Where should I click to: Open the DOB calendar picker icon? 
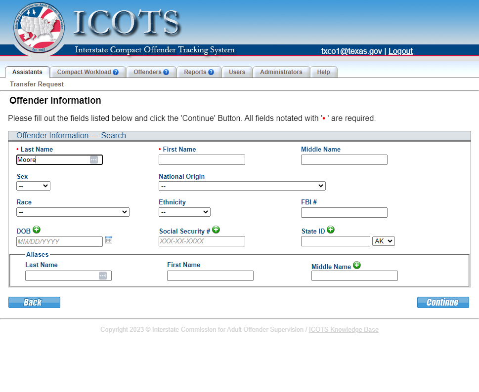tap(109, 240)
